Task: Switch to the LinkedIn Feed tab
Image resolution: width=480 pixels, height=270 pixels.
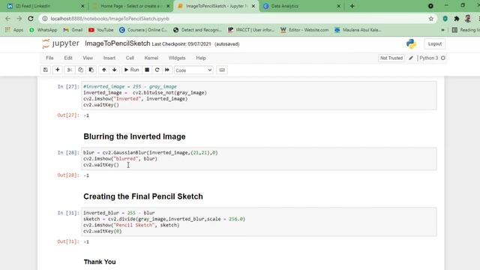Action: [46, 6]
